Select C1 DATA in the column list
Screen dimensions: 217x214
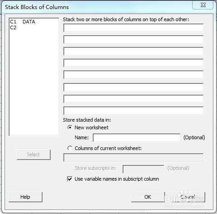[x=23, y=22]
